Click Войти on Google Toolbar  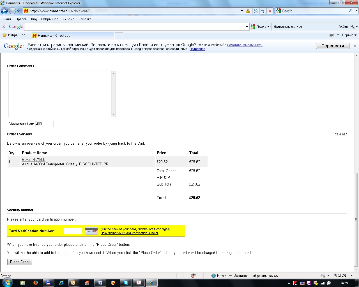343,27
